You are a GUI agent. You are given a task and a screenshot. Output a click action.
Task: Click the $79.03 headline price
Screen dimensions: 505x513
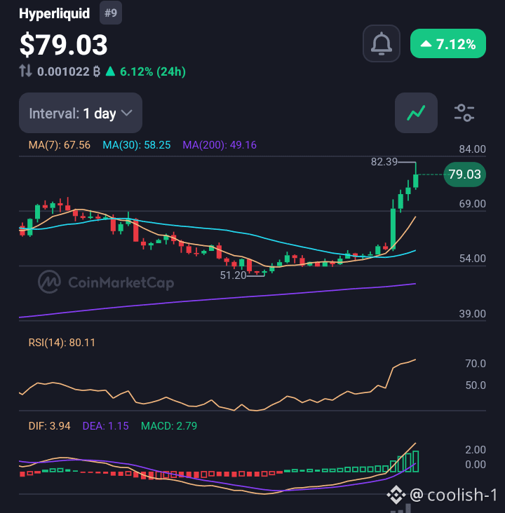[x=64, y=45]
